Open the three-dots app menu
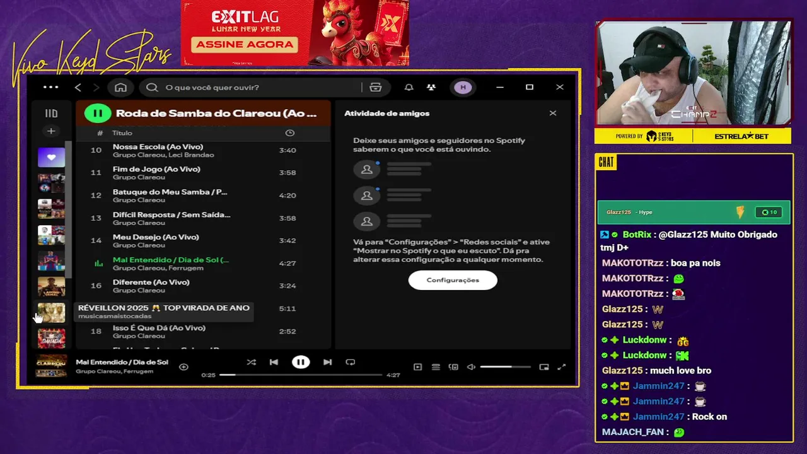This screenshot has height=454, width=807. [x=50, y=87]
